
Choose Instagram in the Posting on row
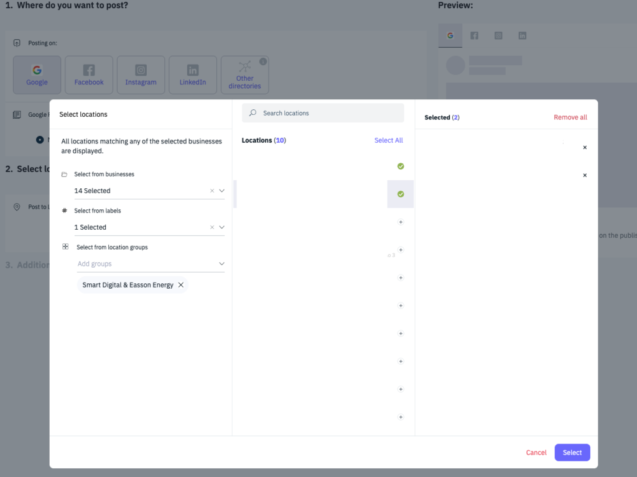click(x=141, y=75)
